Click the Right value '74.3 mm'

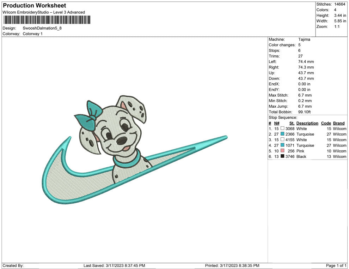(x=306, y=67)
